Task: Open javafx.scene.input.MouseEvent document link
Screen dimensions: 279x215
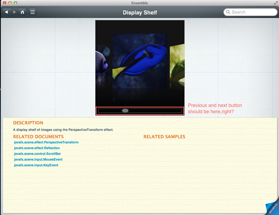Action: pos(38,159)
